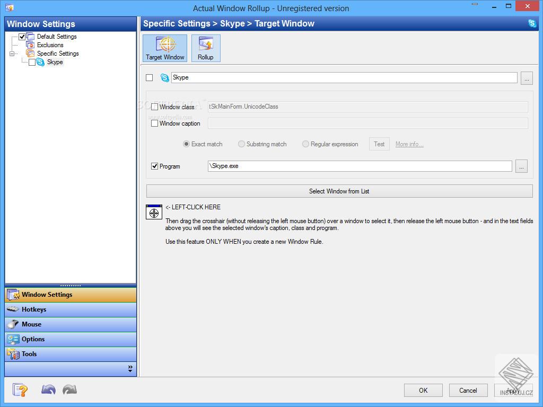Open the Target Window settings page
543x407 pixels.
(x=165, y=48)
